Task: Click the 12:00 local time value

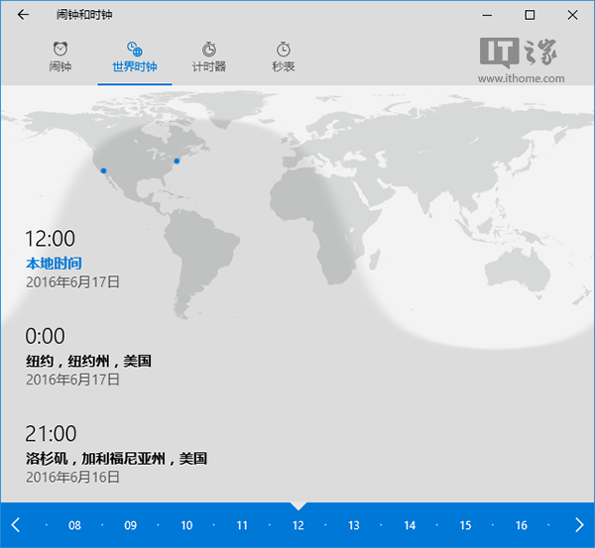Action: click(51, 239)
